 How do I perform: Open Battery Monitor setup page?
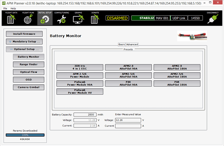[x=29, y=57]
